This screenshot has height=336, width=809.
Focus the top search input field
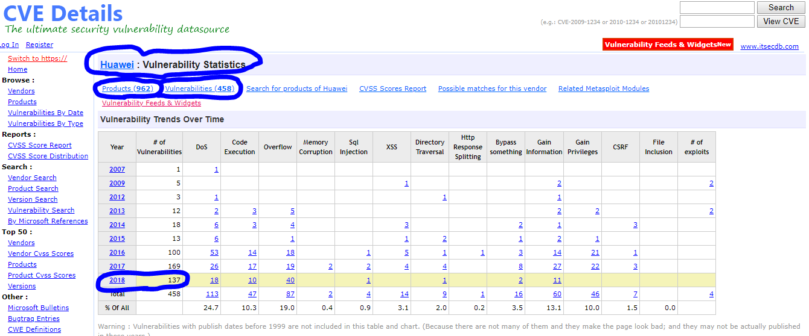tap(717, 8)
